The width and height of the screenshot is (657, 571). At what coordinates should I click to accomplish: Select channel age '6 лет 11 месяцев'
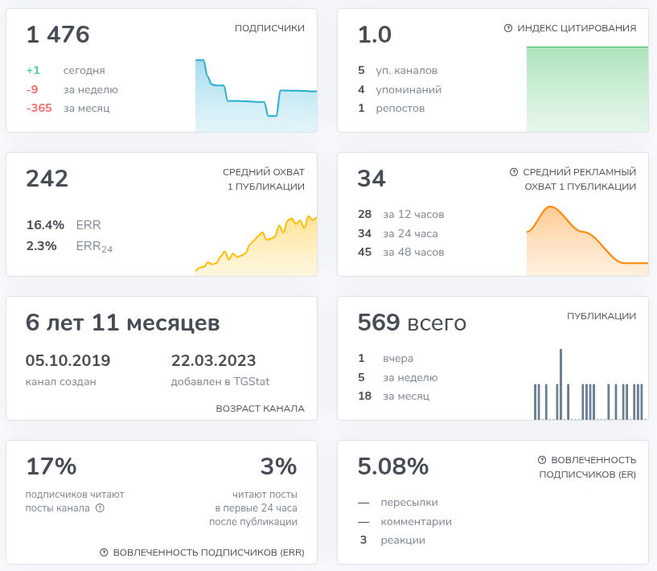[123, 322]
